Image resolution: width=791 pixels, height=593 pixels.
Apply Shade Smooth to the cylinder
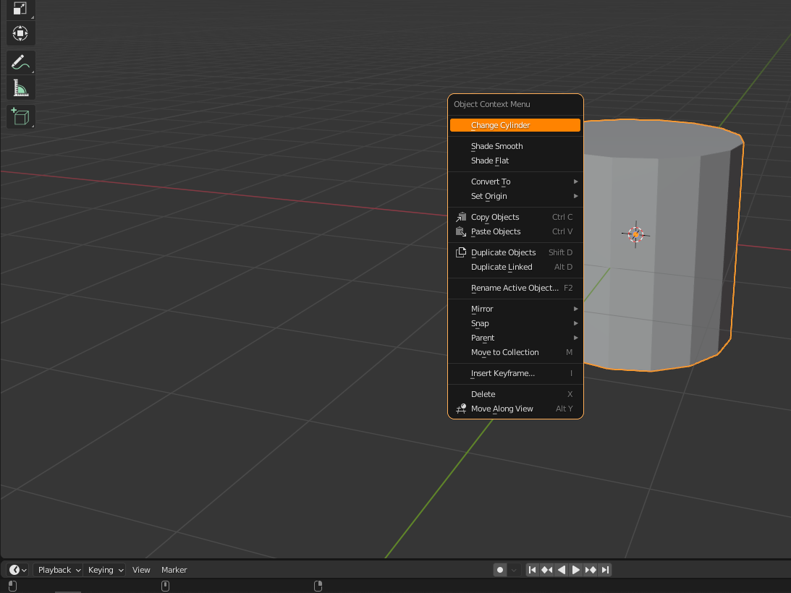(x=515, y=146)
